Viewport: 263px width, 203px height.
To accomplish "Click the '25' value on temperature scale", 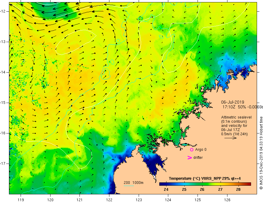I will coord(184,190).
